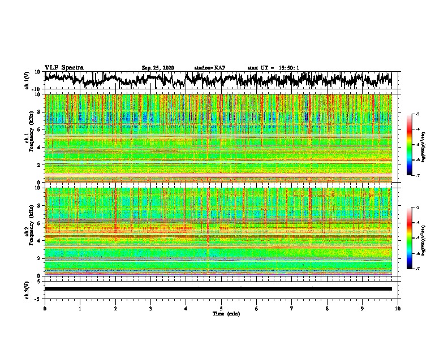Click the ch.2 spectrogram panel
Screen dimensions: 448x346
[x=218, y=232]
